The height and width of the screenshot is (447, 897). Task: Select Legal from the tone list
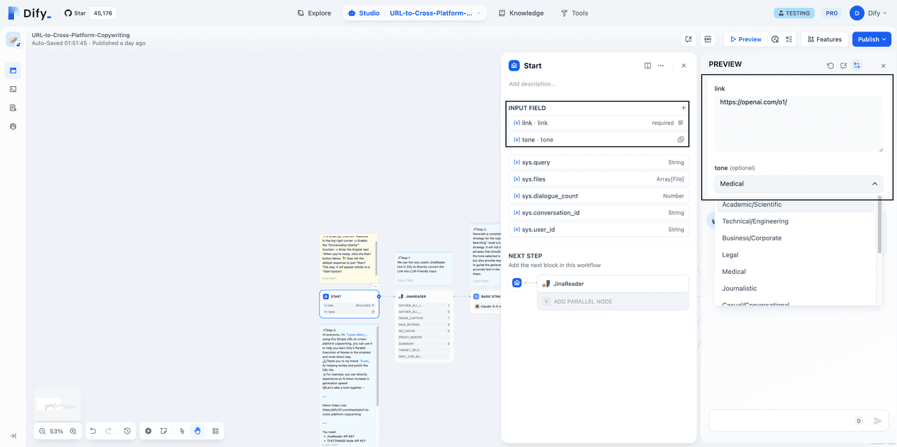coord(730,255)
